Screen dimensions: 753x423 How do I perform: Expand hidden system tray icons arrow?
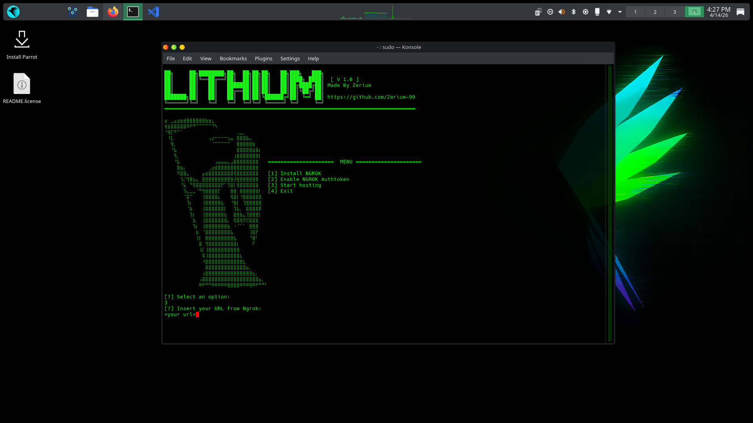coord(620,12)
